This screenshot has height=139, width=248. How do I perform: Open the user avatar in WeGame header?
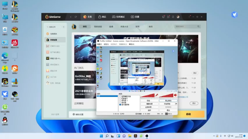tap(178, 17)
